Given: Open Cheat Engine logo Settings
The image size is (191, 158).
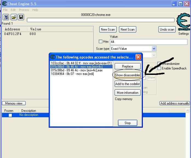Looking at the screenshot, I should 183,22.
